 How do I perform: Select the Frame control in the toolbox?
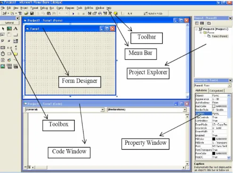click(x=9, y=34)
